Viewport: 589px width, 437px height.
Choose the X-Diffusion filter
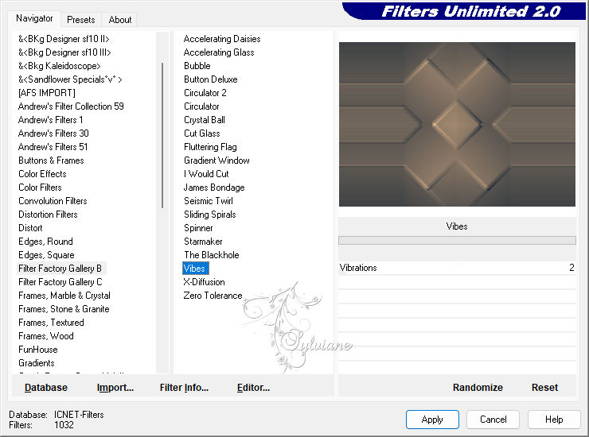coord(204,282)
